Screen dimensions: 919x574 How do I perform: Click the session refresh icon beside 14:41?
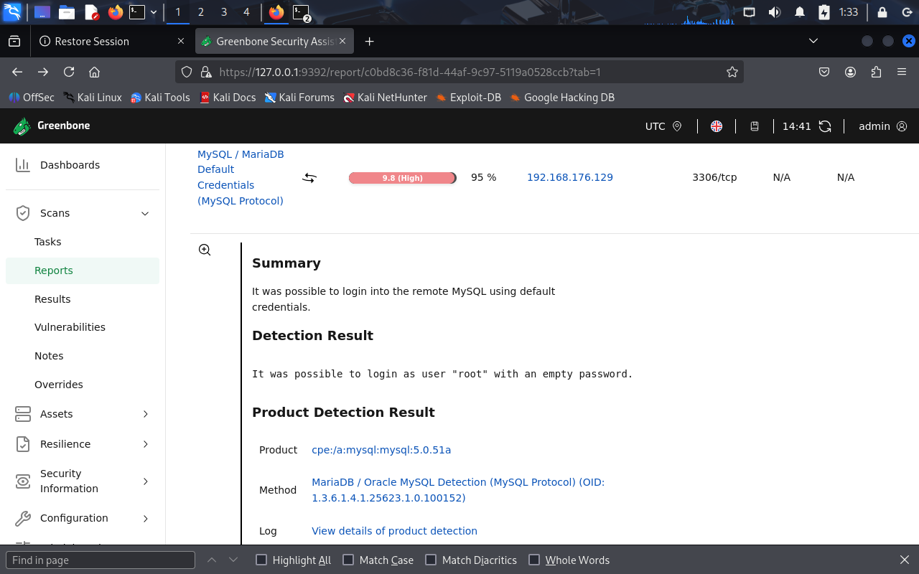pos(824,126)
